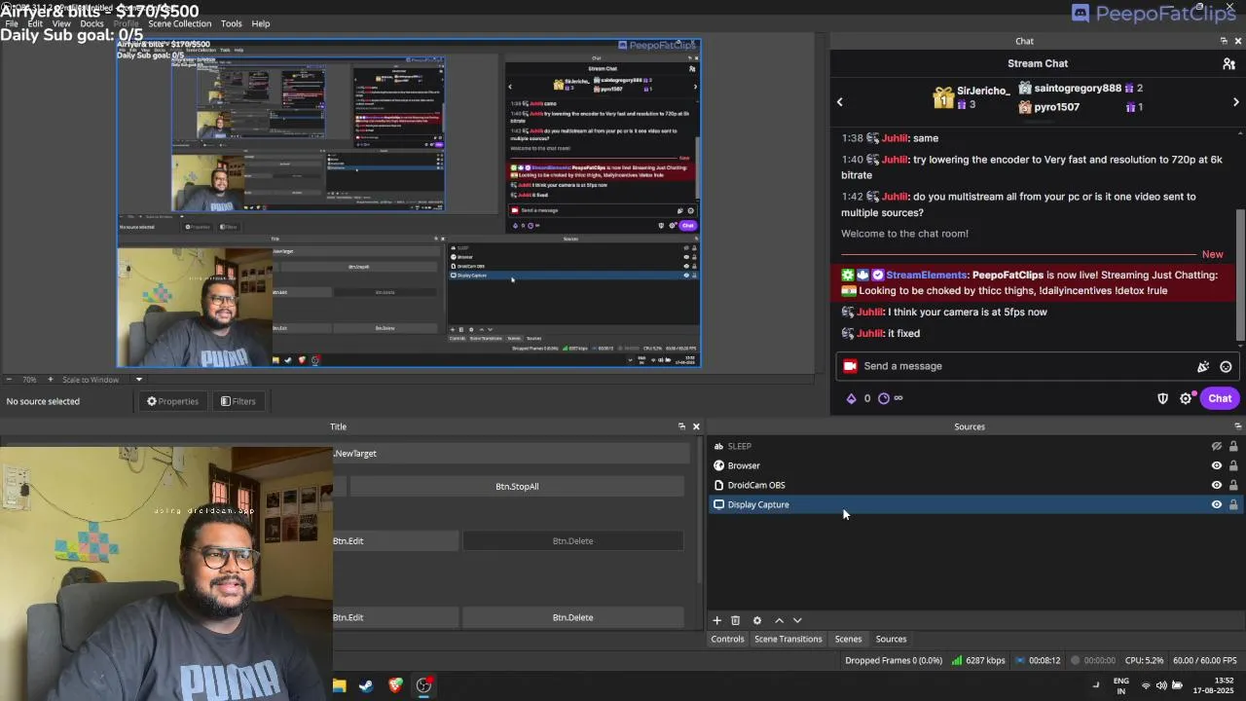
Task: Hide the DroidCam OBS source
Action: [x=1216, y=485]
